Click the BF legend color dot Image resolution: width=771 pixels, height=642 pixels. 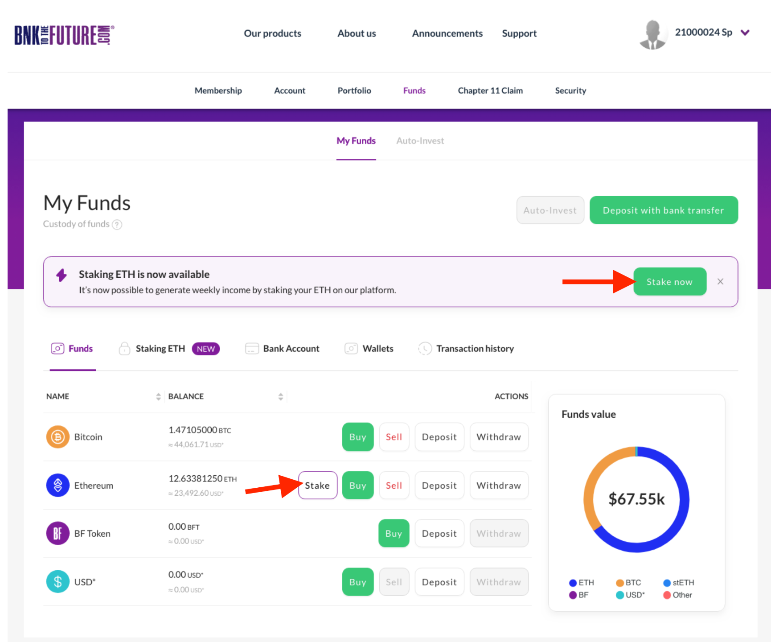pyautogui.click(x=573, y=595)
